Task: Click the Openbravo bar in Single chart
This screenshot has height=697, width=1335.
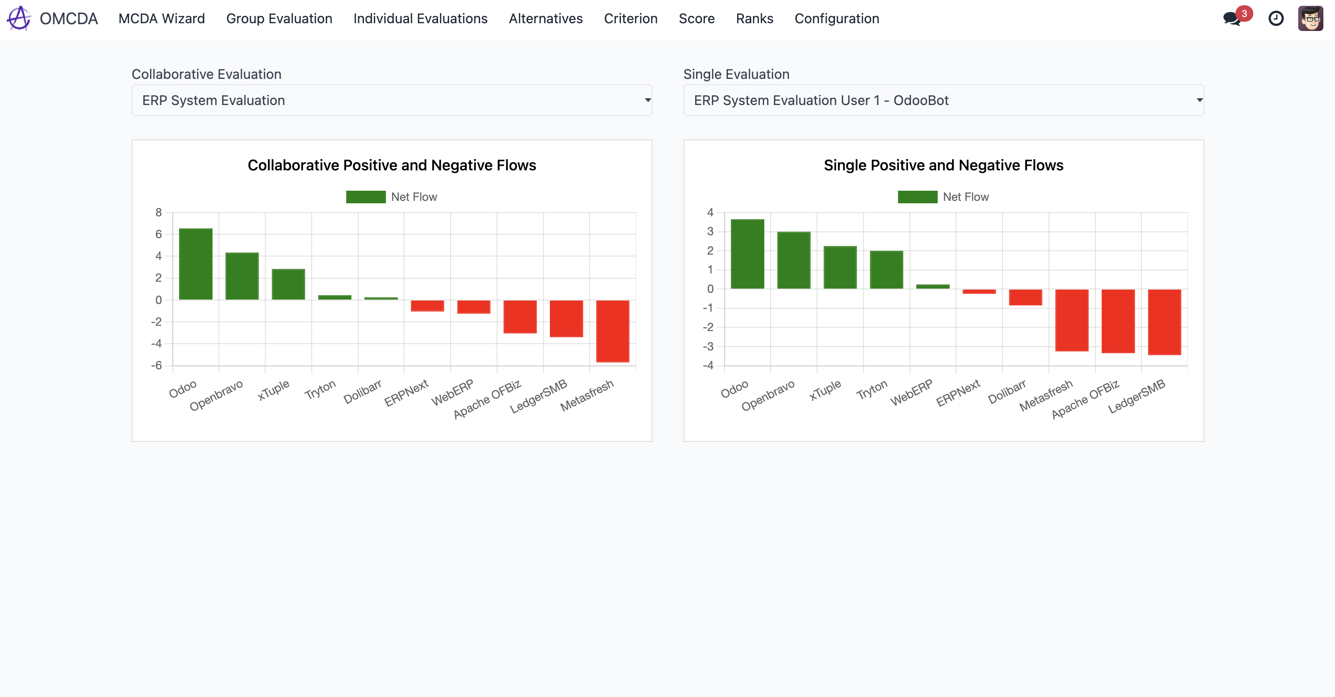Action: [793, 260]
